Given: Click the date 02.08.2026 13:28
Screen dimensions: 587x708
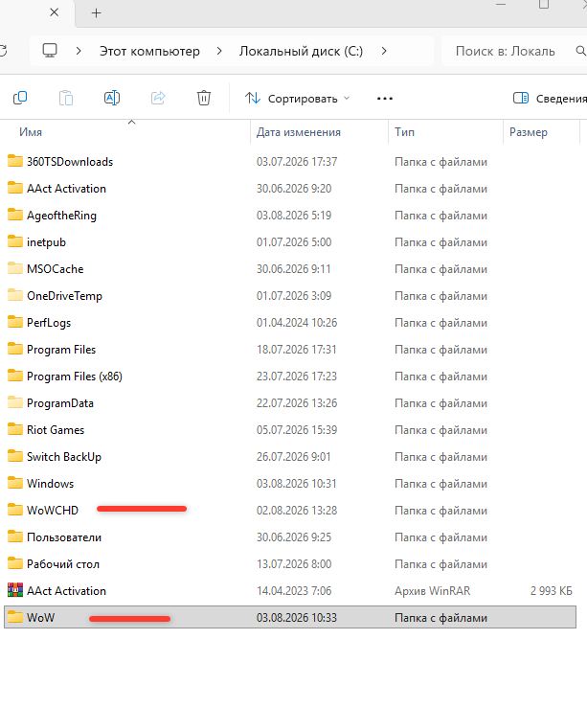Looking at the screenshot, I should click(x=297, y=511).
